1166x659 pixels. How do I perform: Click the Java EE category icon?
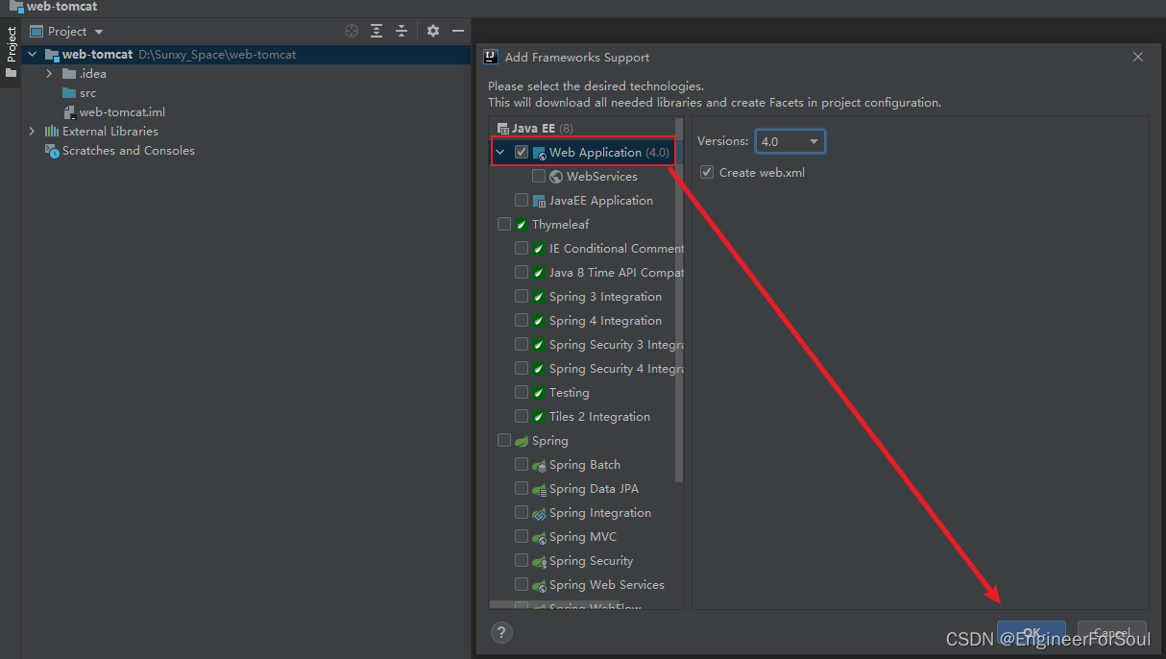(502, 128)
